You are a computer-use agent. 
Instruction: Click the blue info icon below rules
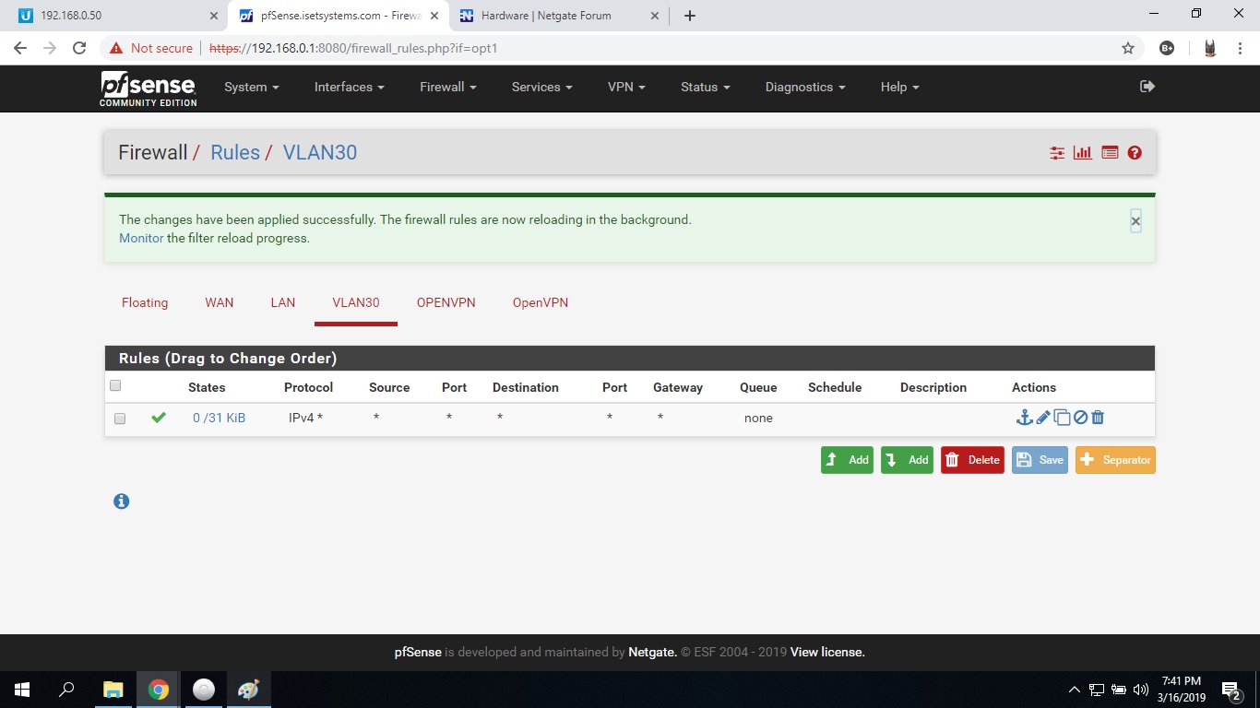(121, 501)
